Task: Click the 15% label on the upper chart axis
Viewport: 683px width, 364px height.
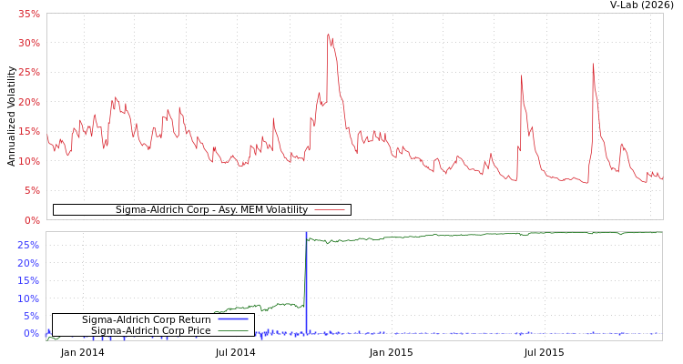Action: click(29, 132)
